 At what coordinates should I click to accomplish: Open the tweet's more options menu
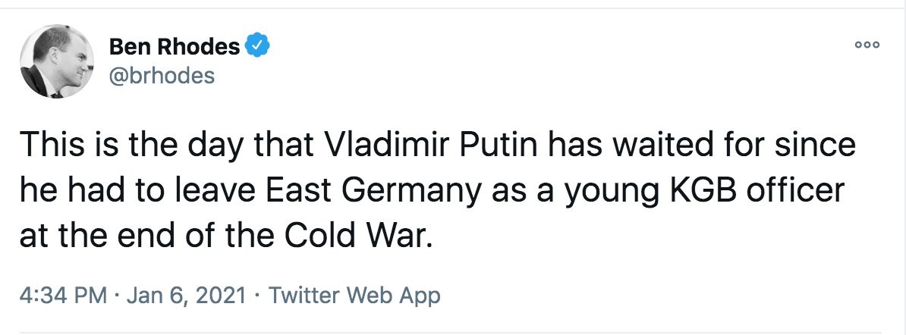click(x=867, y=46)
